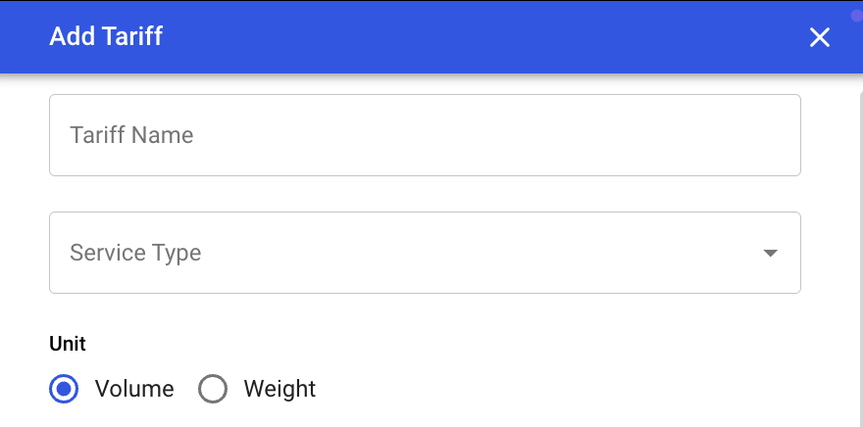Click the Unit section heading
The height and width of the screenshot is (427, 863).
tap(68, 344)
